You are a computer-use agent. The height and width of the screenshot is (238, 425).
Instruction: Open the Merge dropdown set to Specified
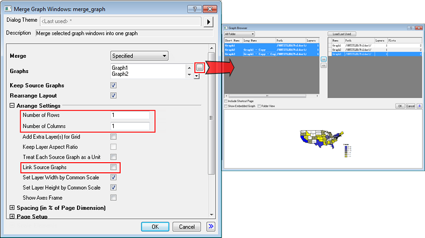click(139, 56)
